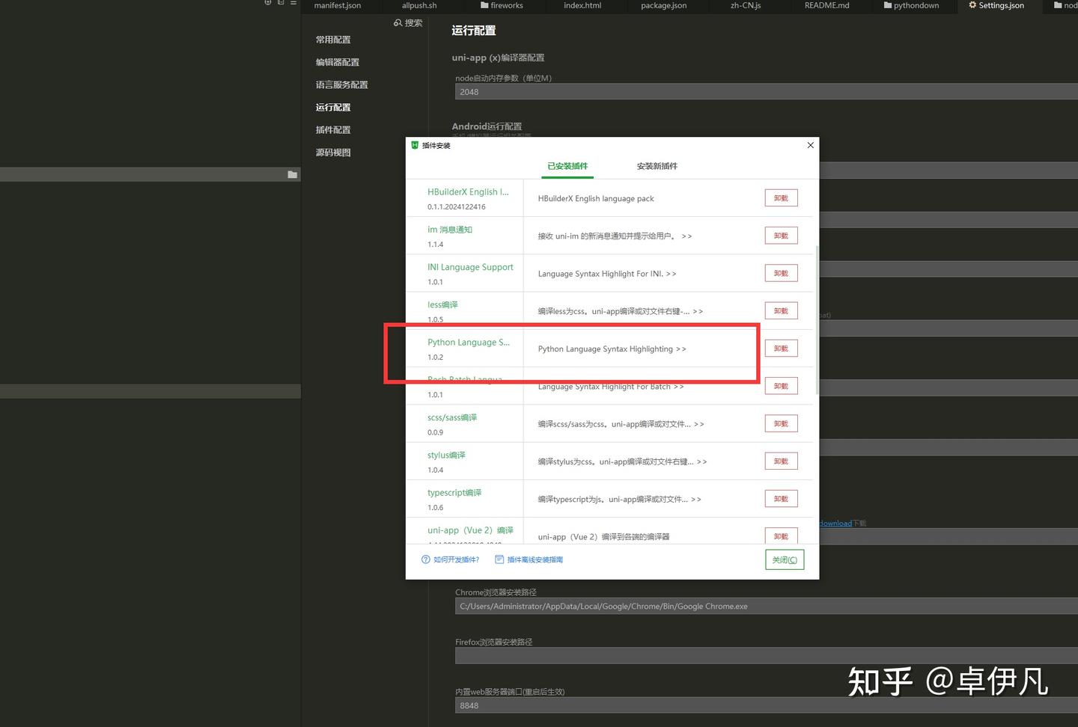Viewport: 1078px width, 727px height.
Task: Open the hamburger menu in the top-left corner
Action: coord(293,3)
